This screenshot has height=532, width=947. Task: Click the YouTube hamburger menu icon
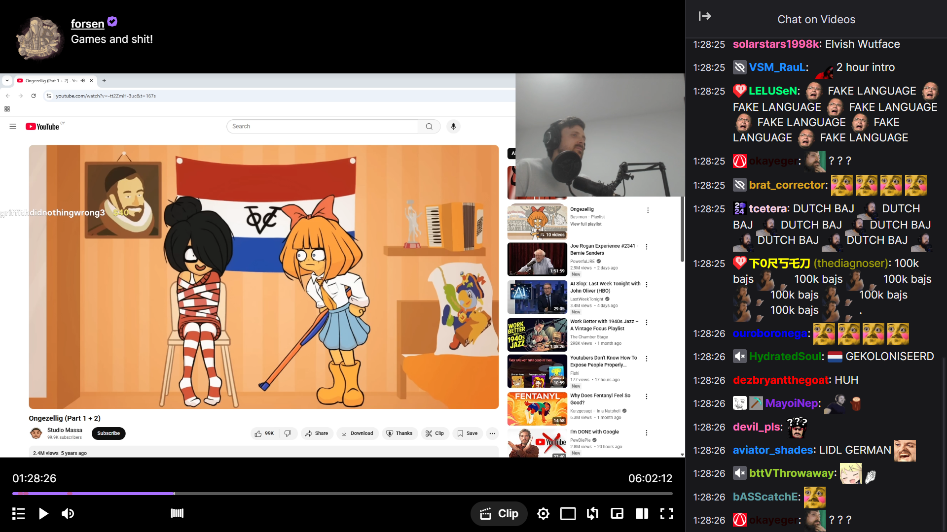coord(13,127)
